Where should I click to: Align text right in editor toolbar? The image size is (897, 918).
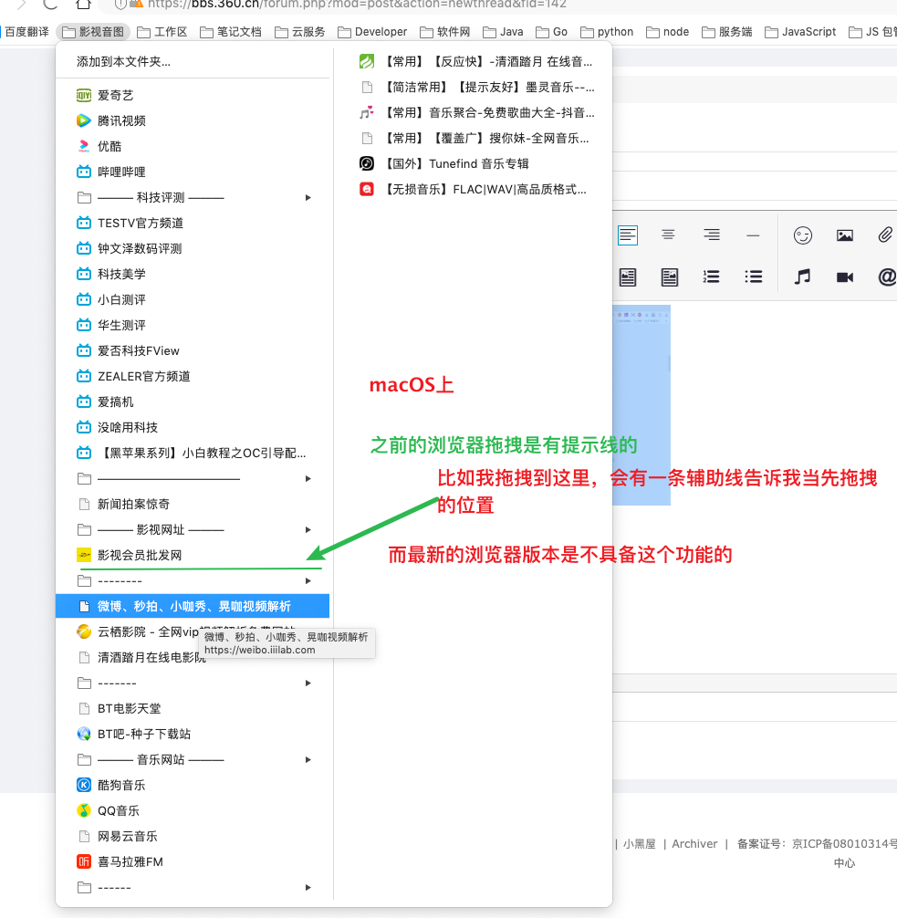pos(712,235)
